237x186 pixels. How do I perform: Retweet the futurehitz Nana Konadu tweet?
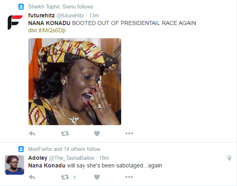[65, 134]
